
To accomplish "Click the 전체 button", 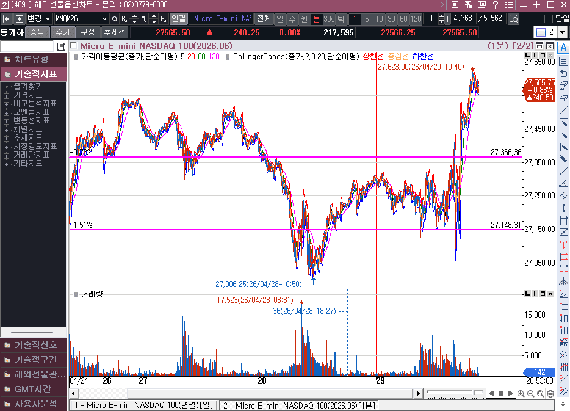I will coord(264,19).
